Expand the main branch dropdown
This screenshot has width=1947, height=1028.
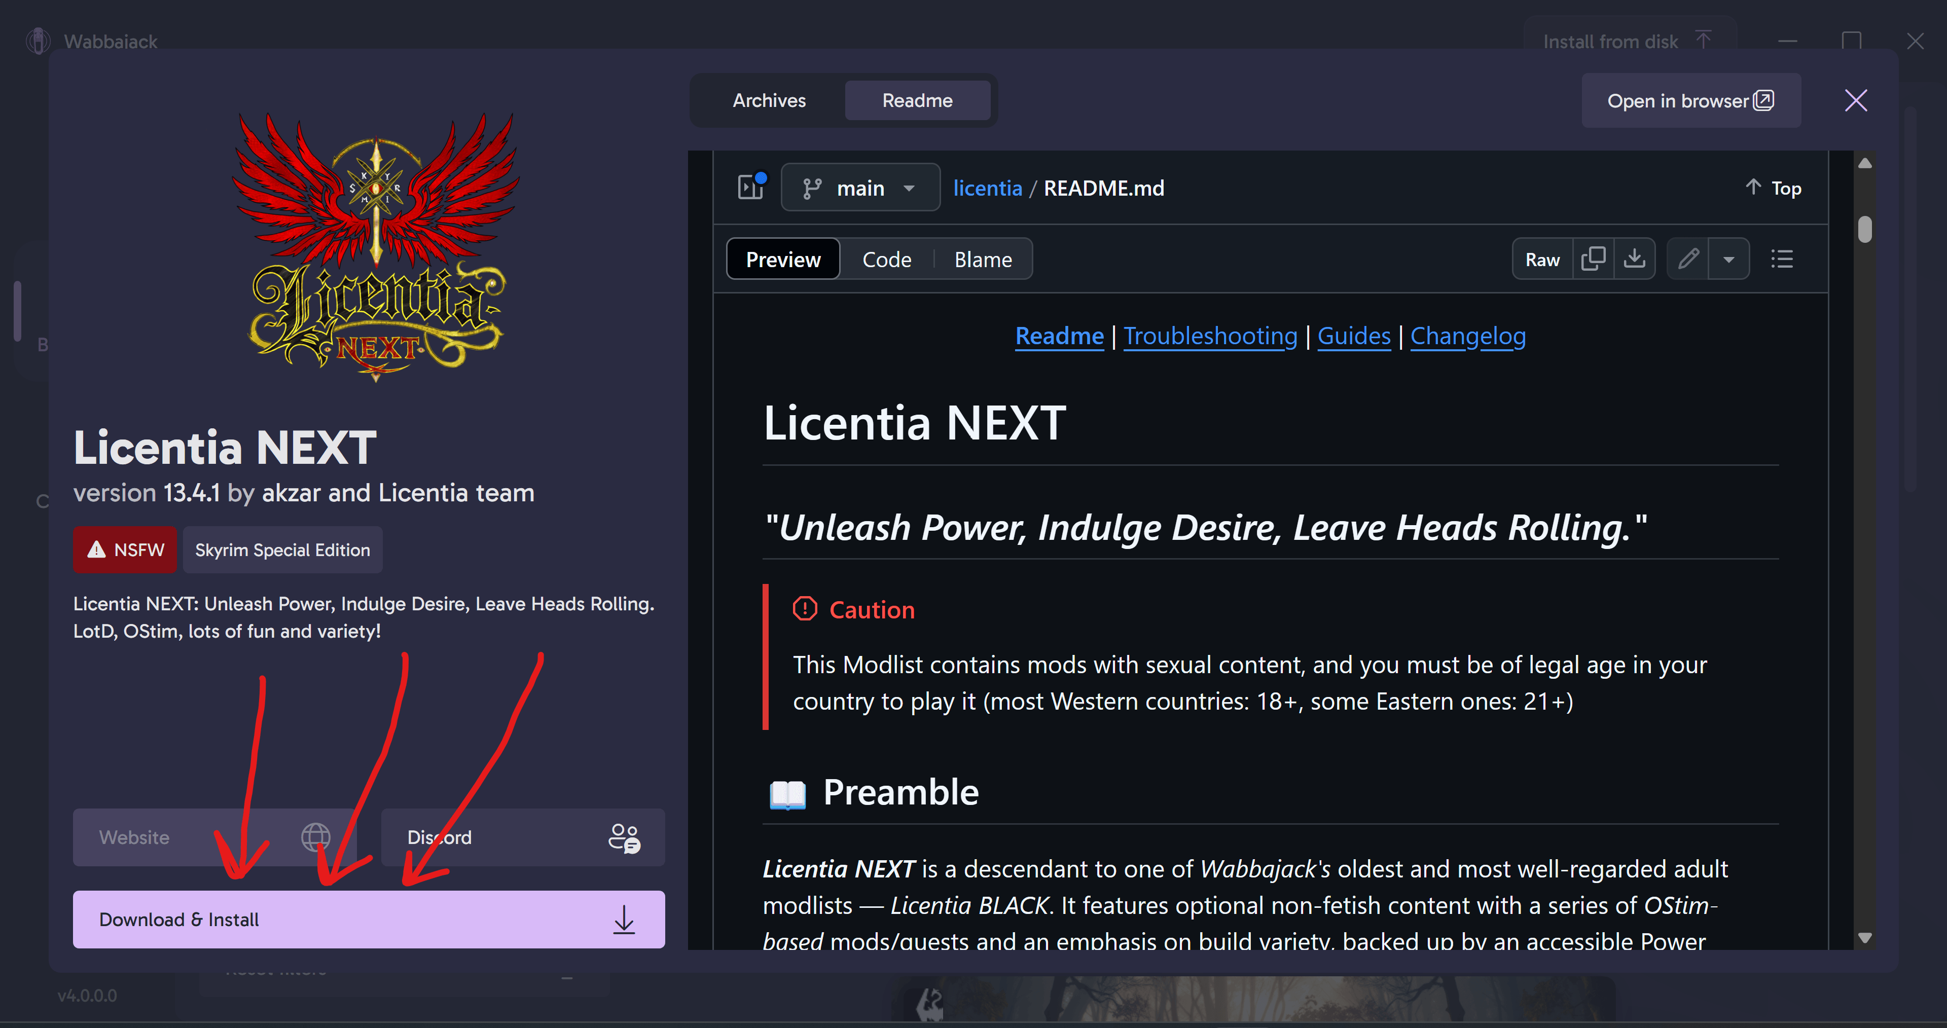860,188
